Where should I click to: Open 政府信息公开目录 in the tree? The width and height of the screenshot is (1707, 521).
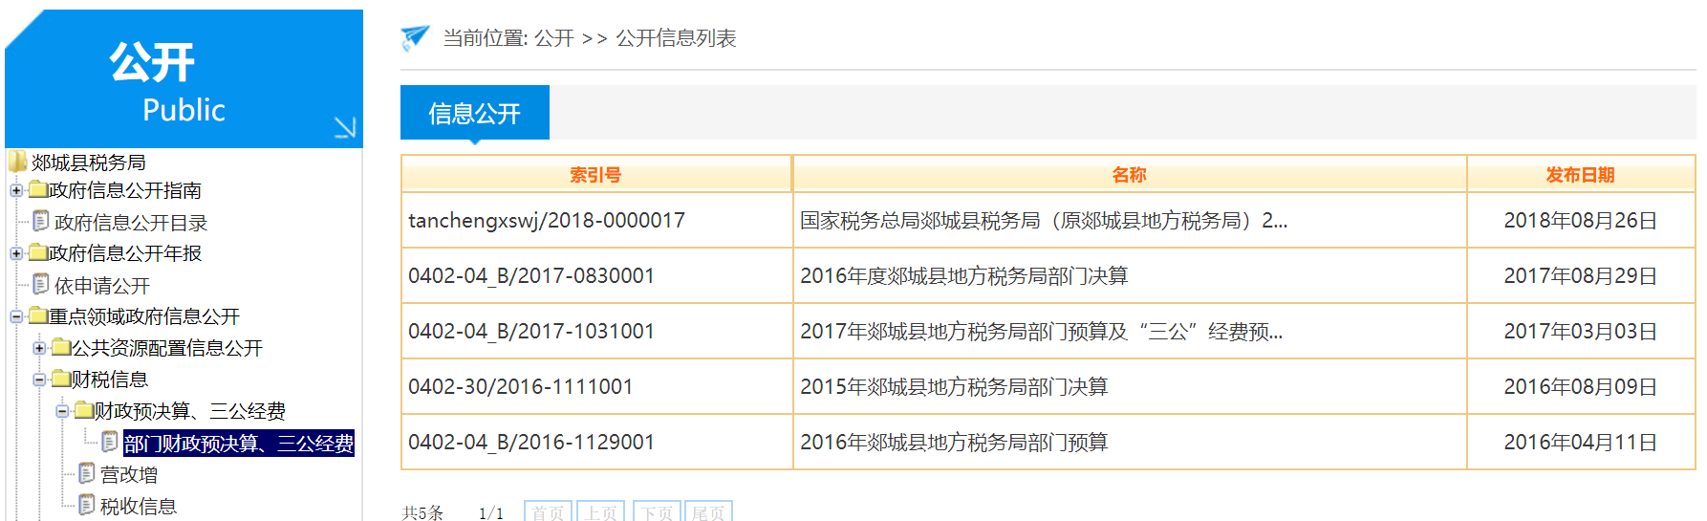131,222
